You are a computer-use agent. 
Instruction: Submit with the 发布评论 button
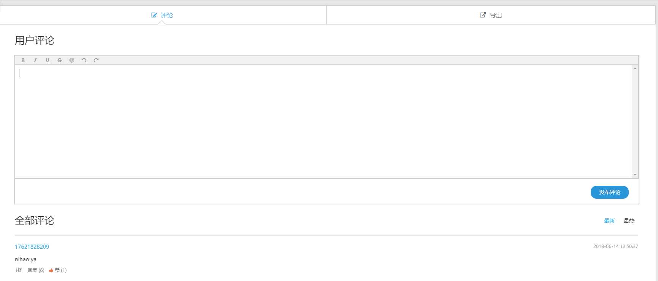[610, 192]
